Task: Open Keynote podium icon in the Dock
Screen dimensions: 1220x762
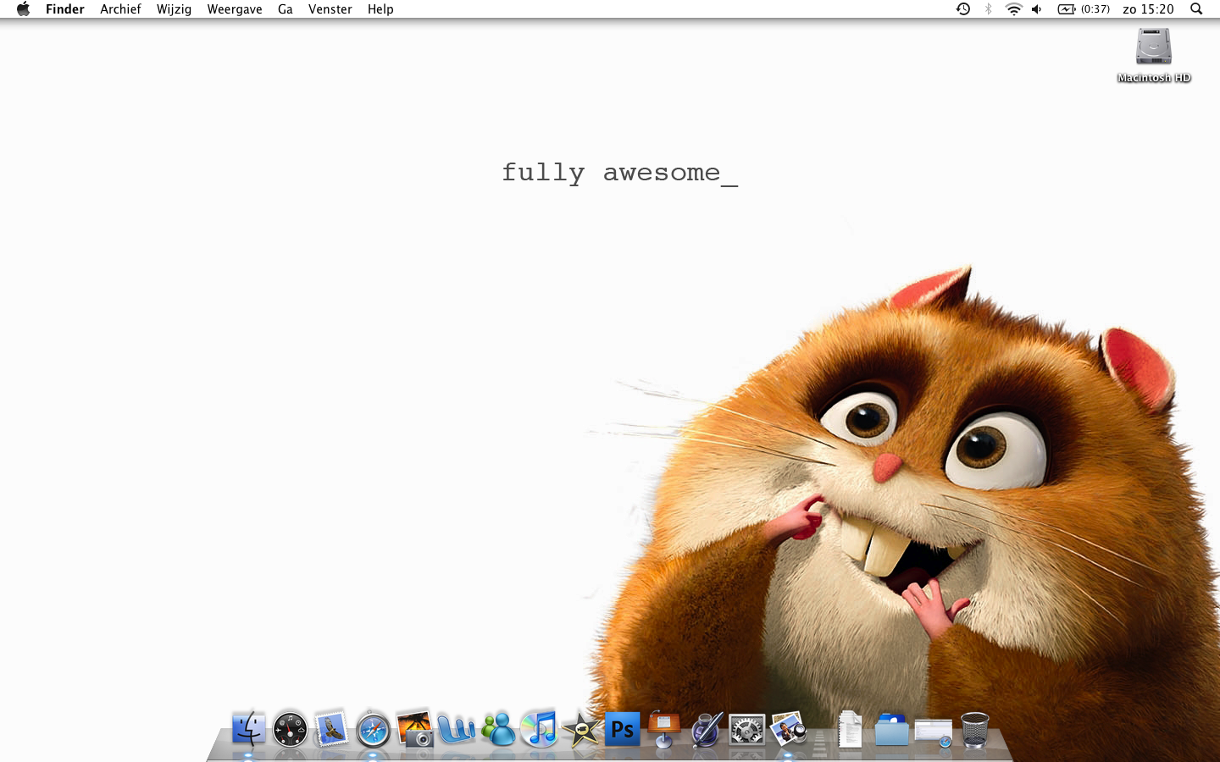Action: tap(664, 729)
